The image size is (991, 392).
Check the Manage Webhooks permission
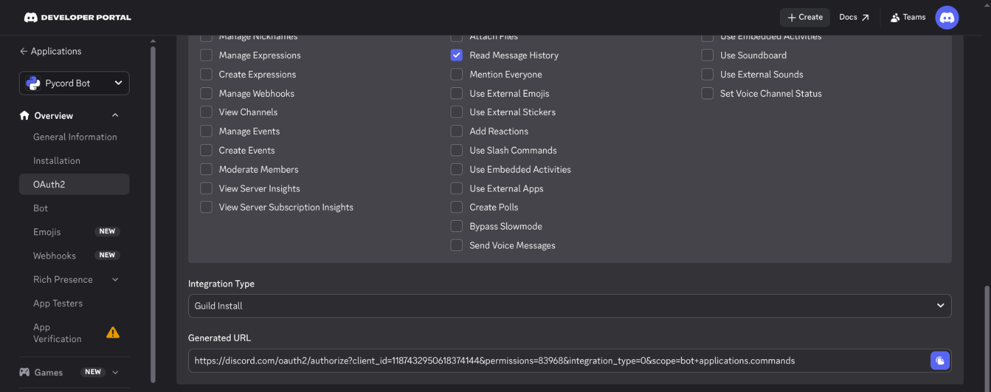(x=206, y=93)
